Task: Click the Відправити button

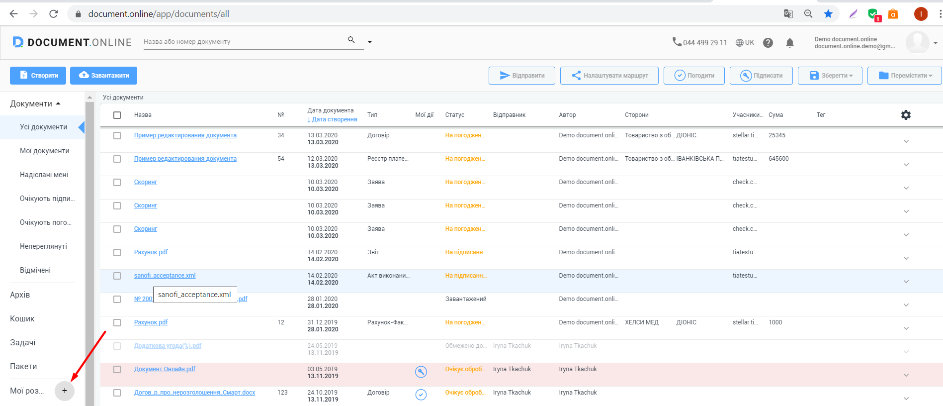Action: coord(522,76)
